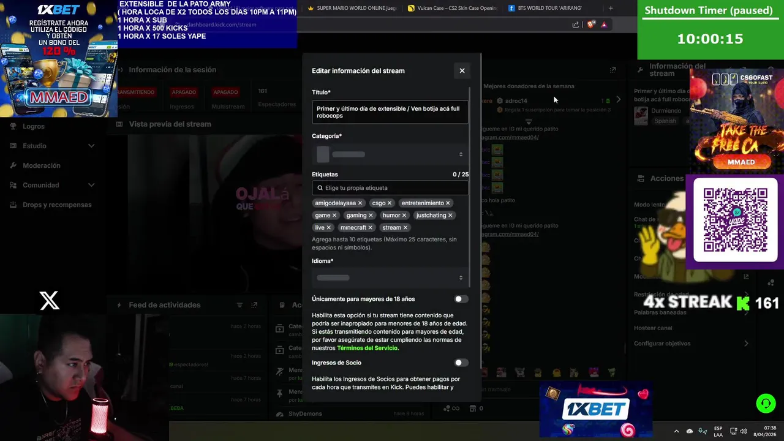
Task: Edit the Título text field
Action: click(x=390, y=112)
